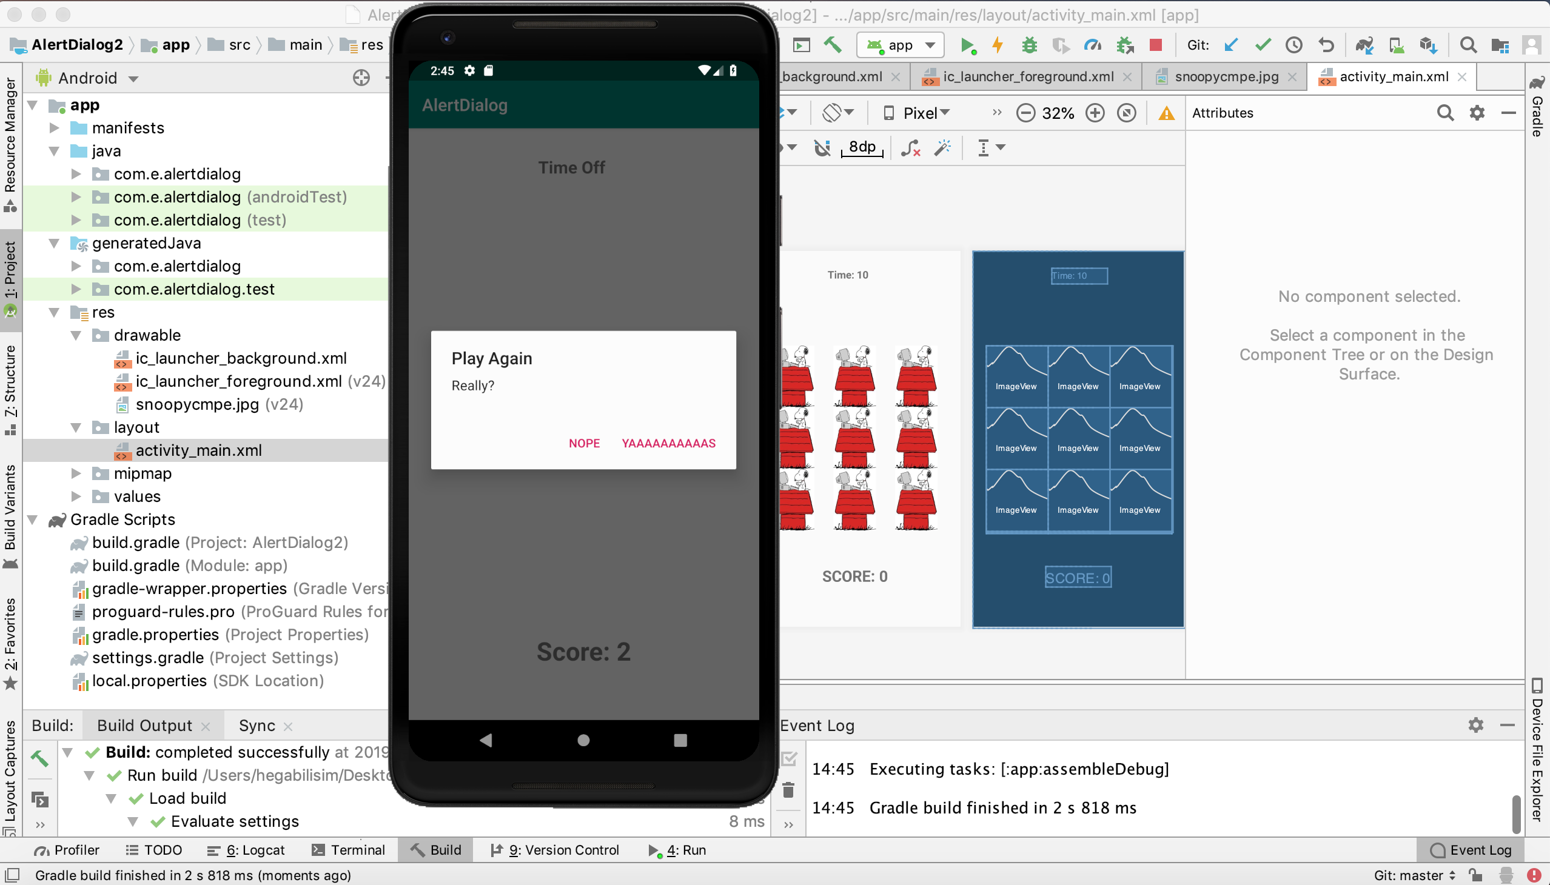Click Clear All Constraints icon
The image size is (1550, 885).
tap(910, 147)
